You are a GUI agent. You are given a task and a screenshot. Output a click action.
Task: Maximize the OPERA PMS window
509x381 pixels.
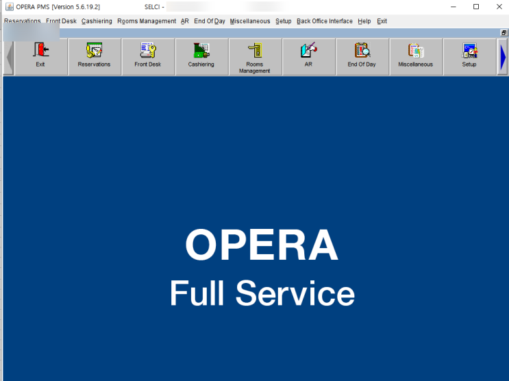click(476, 7)
